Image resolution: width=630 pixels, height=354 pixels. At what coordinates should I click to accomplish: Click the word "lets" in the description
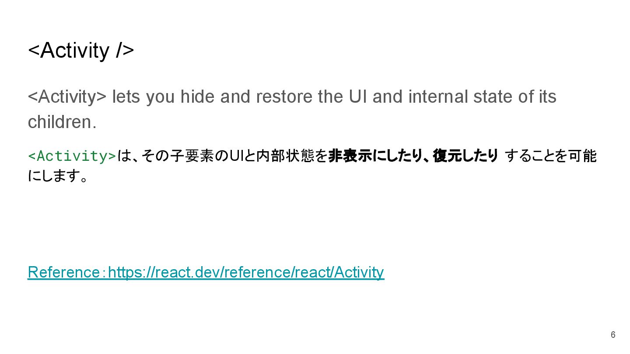[x=126, y=97]
